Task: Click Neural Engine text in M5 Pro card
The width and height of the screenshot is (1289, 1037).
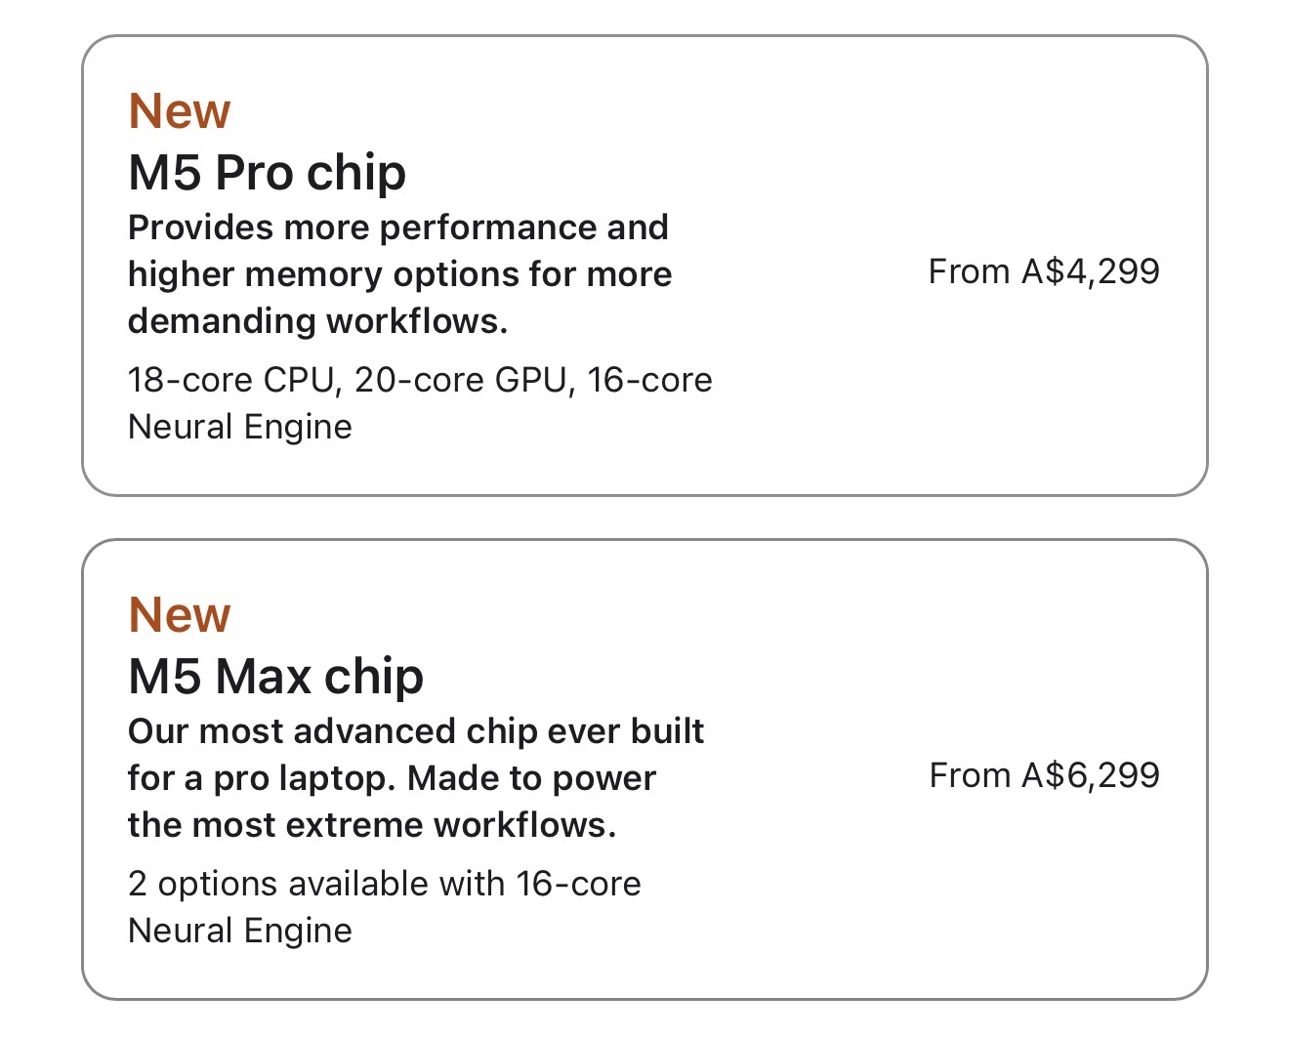Action: tap(240, 427)
